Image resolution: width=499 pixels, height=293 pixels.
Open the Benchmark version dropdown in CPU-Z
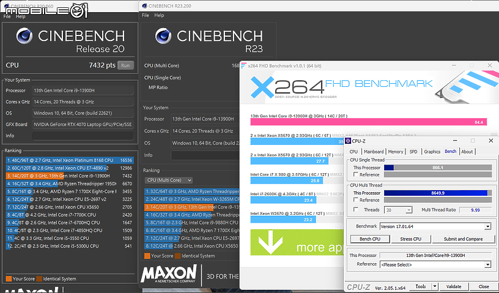click(x=487, y=226)
